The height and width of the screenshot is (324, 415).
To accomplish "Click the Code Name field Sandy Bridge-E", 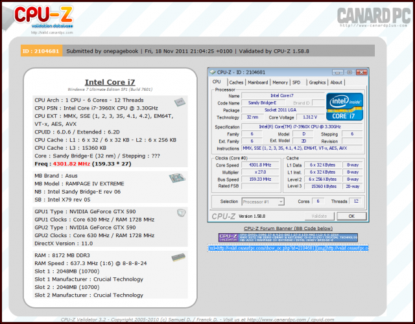I will 262,102.
